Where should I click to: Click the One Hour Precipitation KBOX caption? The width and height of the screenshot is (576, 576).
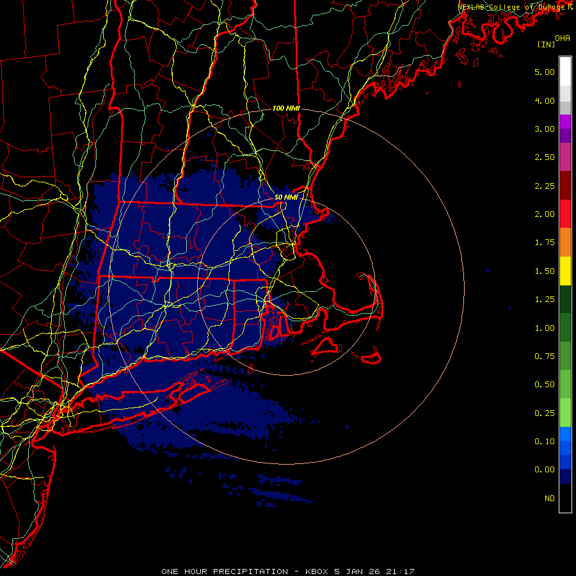288,572
